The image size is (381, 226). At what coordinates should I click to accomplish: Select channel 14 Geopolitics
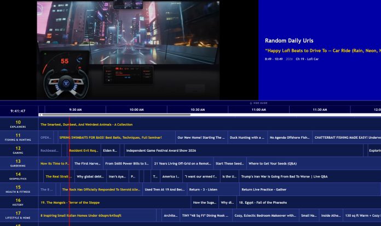click(x=18, y=176)
